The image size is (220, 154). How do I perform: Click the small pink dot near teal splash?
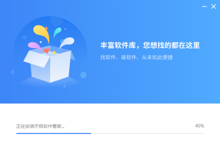coord(65,29)
